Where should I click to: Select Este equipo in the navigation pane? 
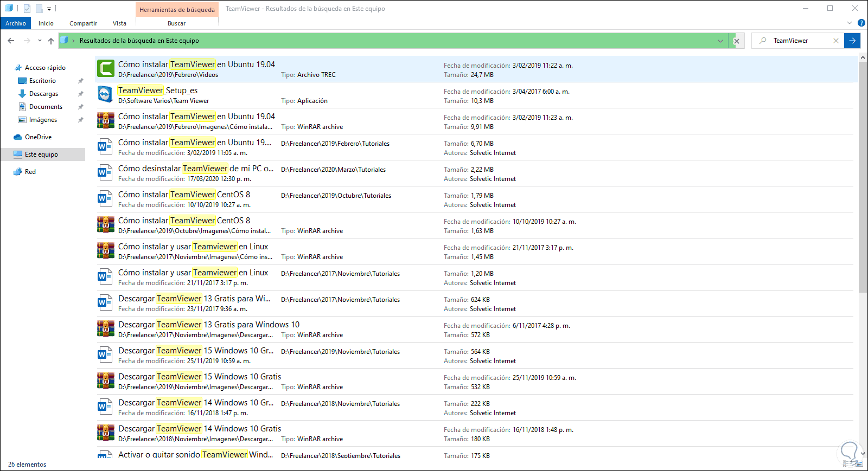tap(42, 154)
